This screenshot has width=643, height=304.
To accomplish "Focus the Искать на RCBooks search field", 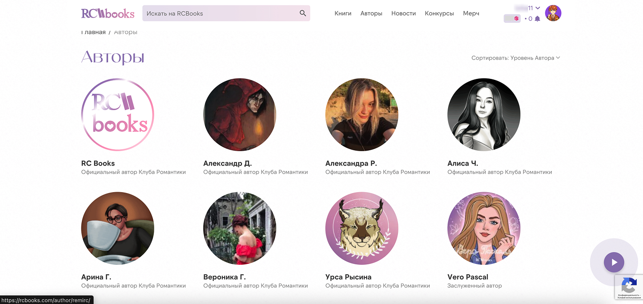I will [219, 14].
